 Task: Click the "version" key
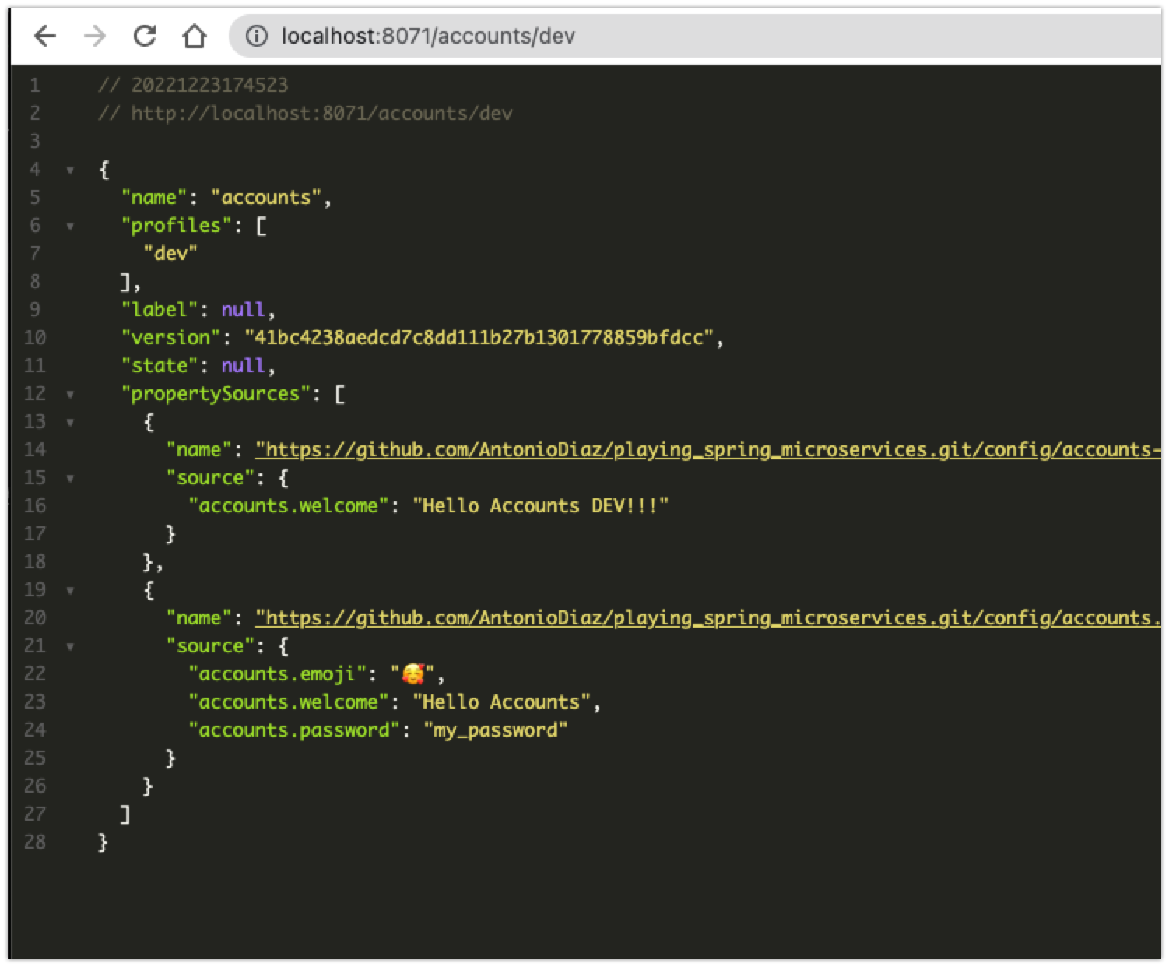pos(171,338)
